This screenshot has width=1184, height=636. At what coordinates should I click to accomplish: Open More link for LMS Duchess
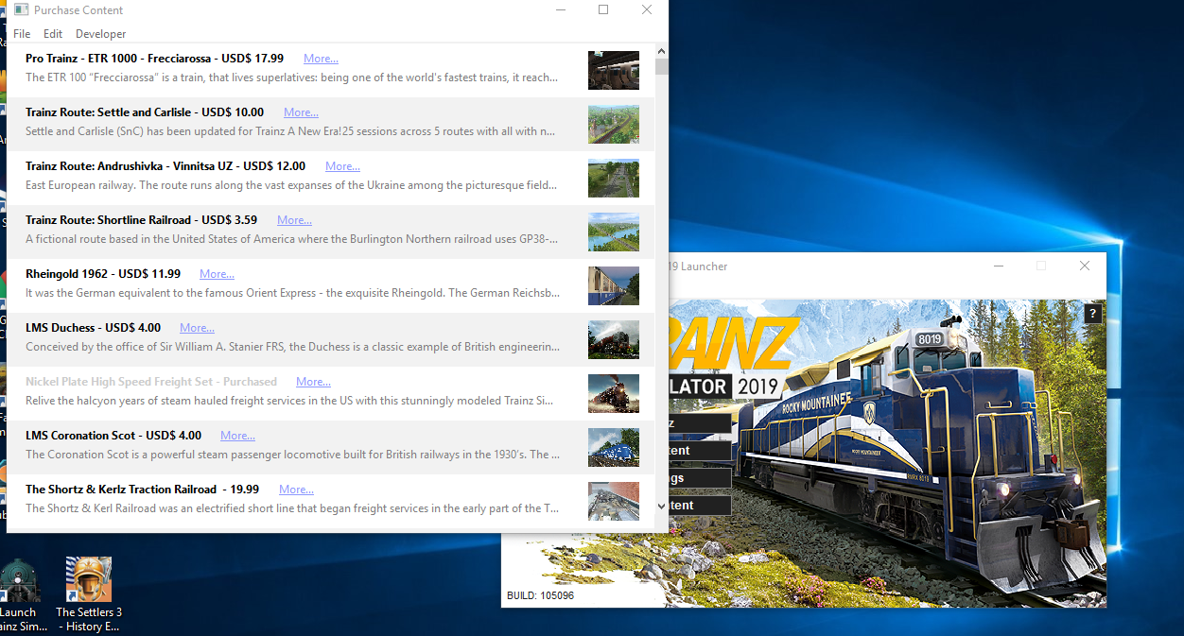click(197, 328)
